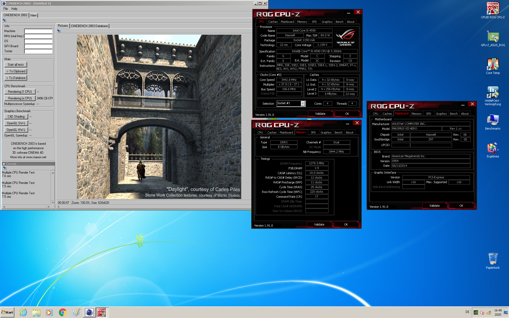Click the To Database button
The width and height of the screenshot is (509, 318).
point(16,78)
